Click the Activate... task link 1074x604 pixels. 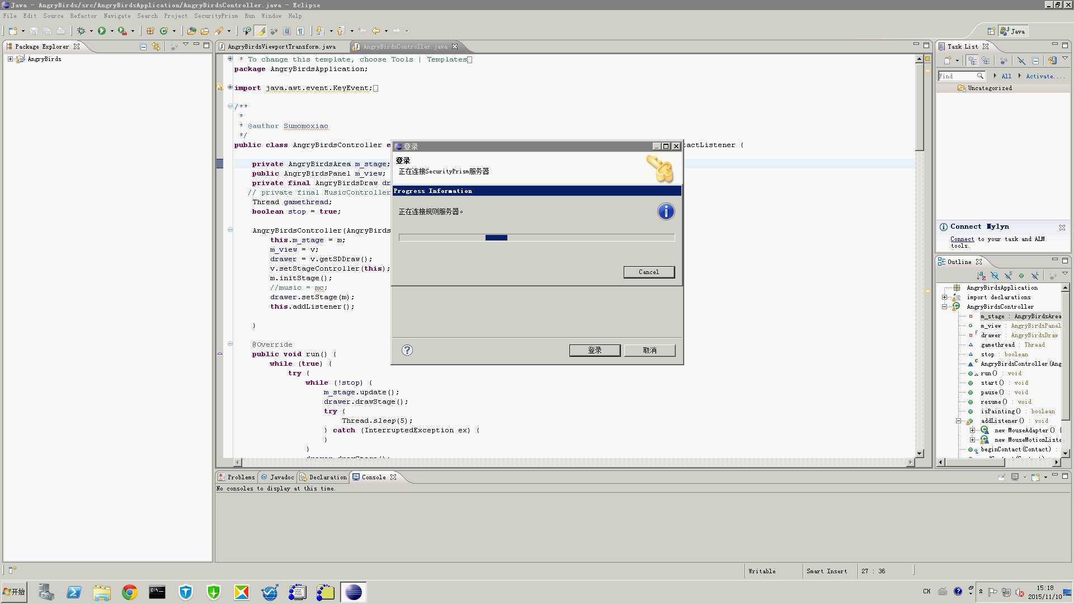[x=1045, y=76]
